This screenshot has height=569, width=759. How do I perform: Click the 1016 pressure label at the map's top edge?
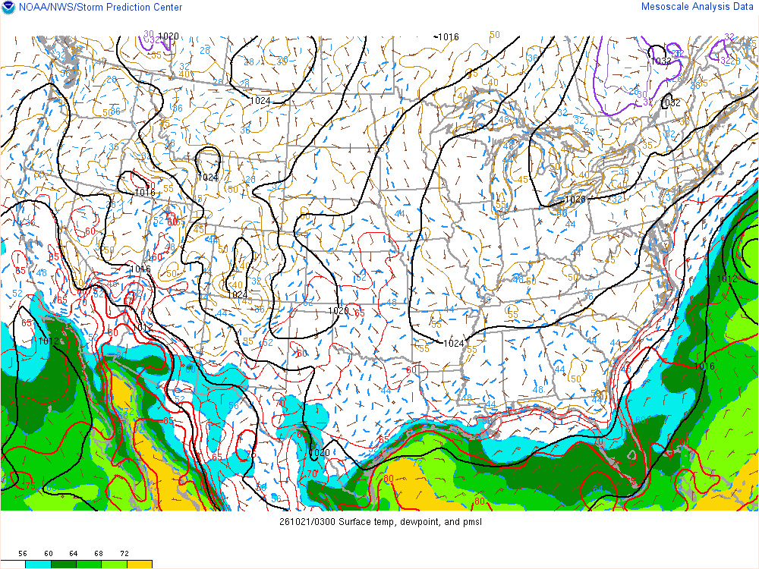(x=449, y=36)
